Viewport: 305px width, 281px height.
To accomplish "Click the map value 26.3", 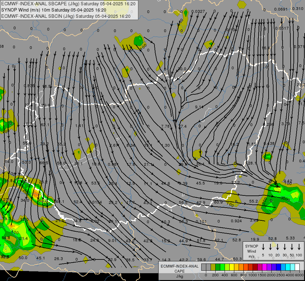I will click(59, 259).
